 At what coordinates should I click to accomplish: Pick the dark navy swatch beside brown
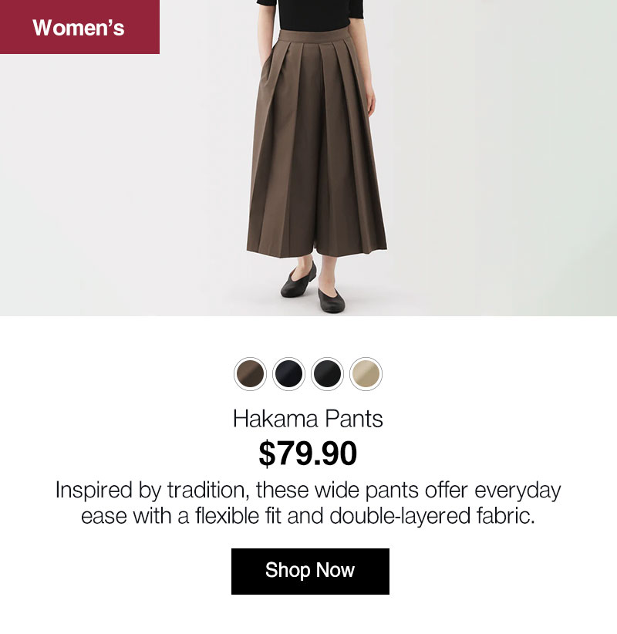coord(288,373)
